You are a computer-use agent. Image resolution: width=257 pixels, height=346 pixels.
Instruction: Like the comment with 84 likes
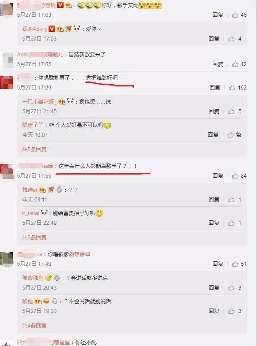(x=235, y=176)
